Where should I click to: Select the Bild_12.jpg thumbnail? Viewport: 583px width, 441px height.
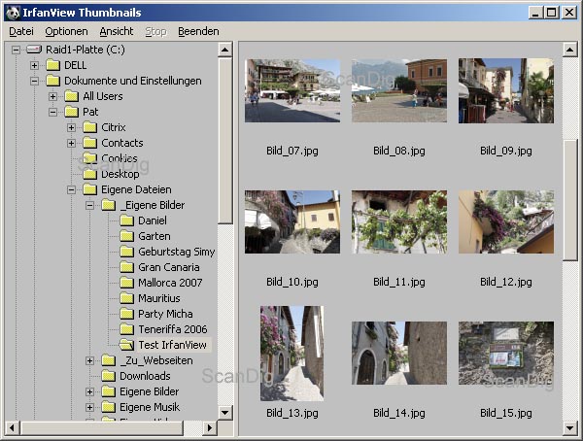(506, 222)
